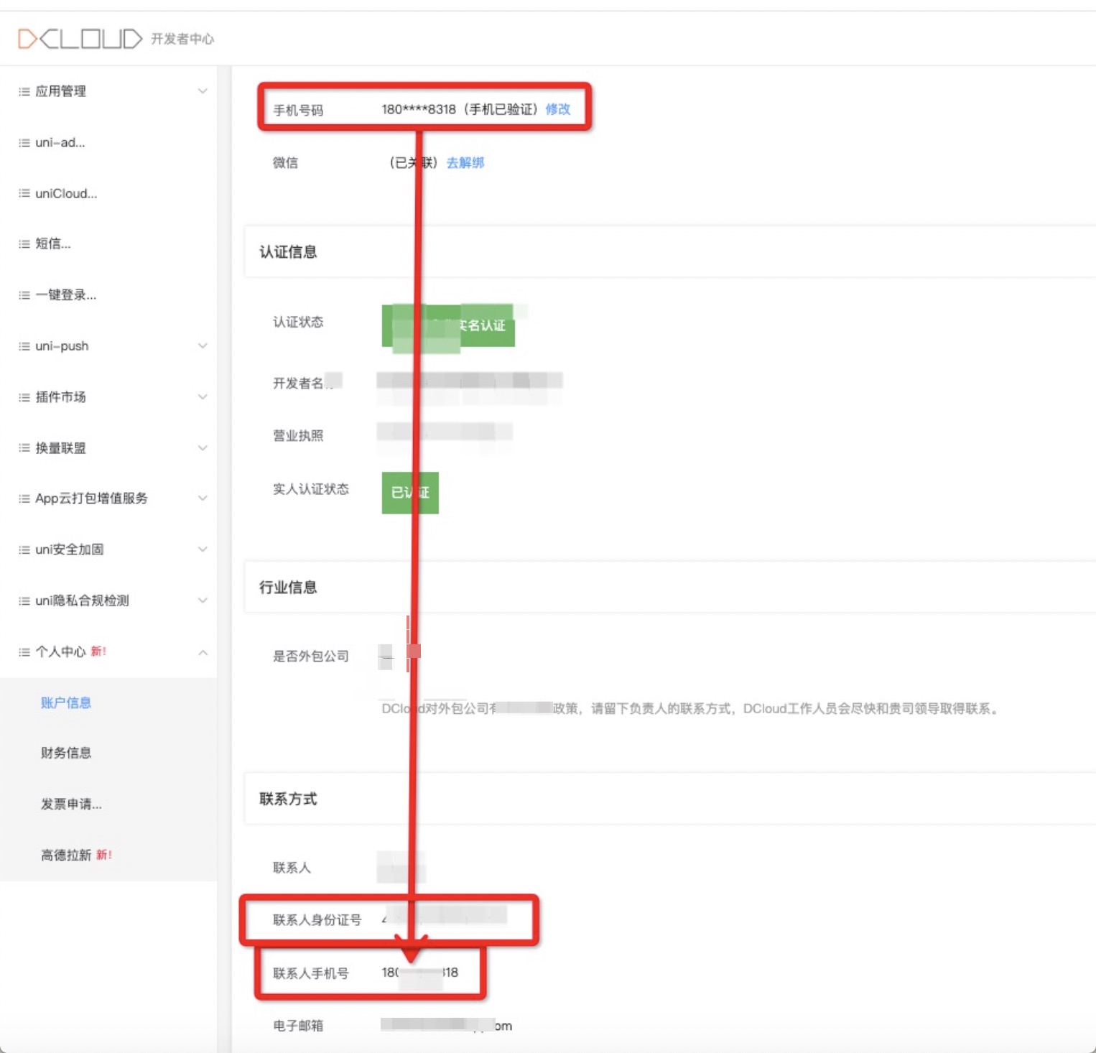Click list icon beside uni-ad
Viewport: 1096px width, 1053px height.
(x=24, y=143)
